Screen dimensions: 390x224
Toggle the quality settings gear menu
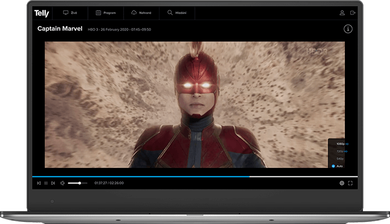tap(342, 183)
